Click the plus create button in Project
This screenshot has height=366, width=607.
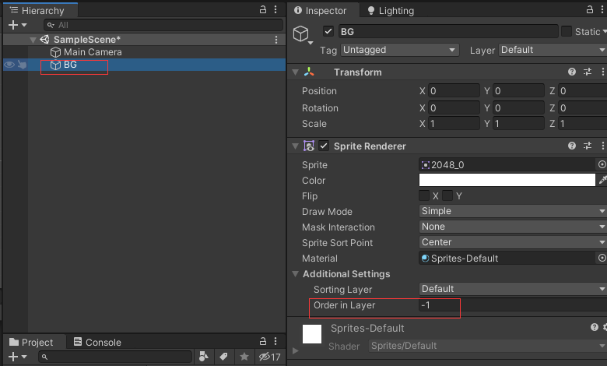(x=13, y=357)
